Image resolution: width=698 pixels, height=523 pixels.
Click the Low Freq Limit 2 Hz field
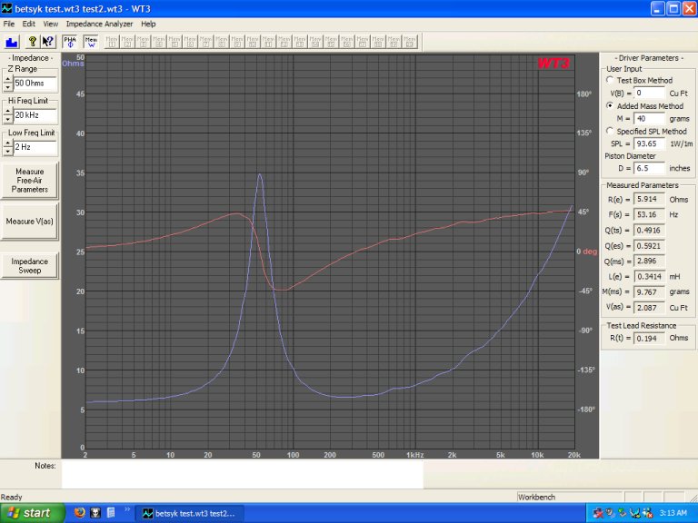(35, 147)
